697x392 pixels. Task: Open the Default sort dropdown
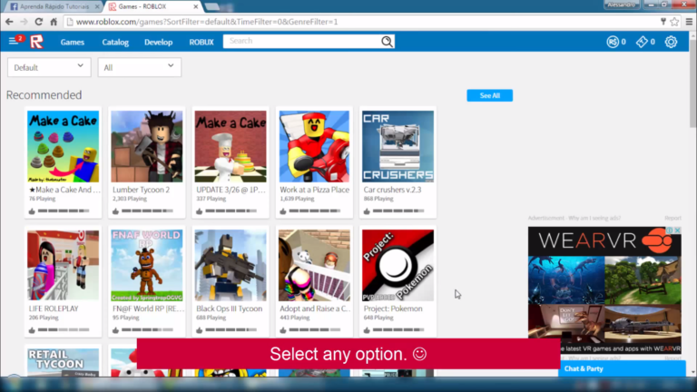(49, 67)
